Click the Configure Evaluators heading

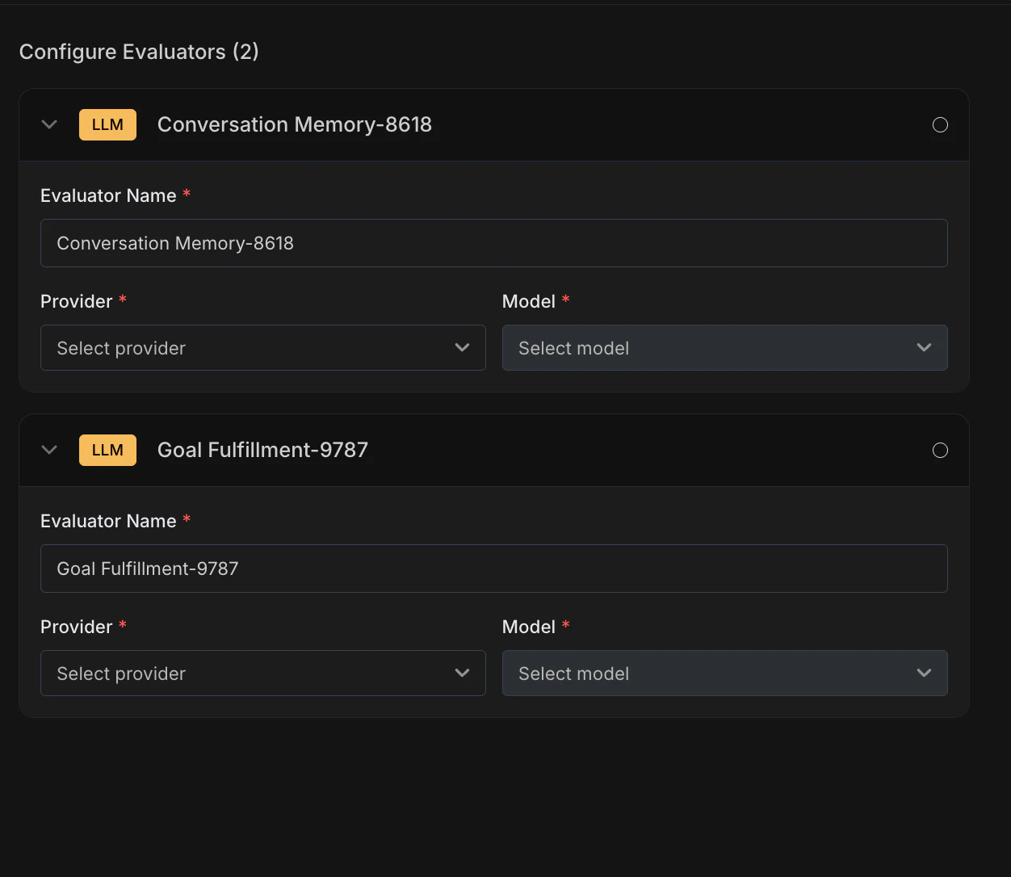(x=138, y=51)
